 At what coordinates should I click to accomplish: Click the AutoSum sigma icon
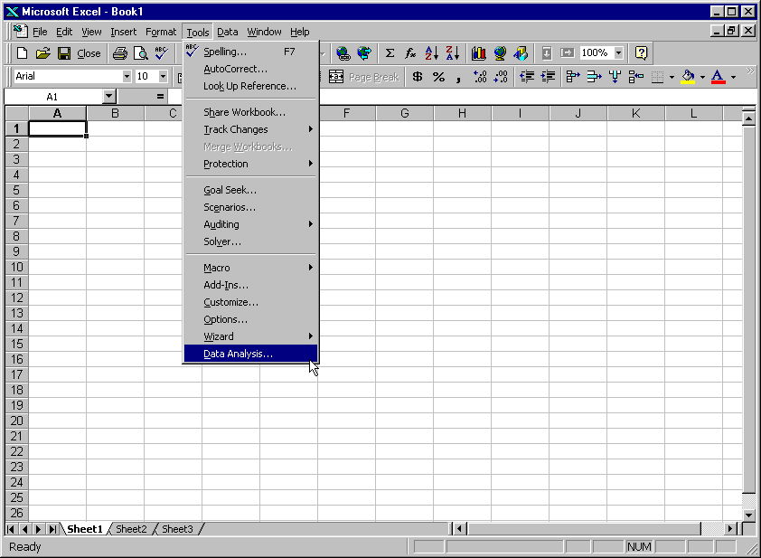[x=390, y=53]
